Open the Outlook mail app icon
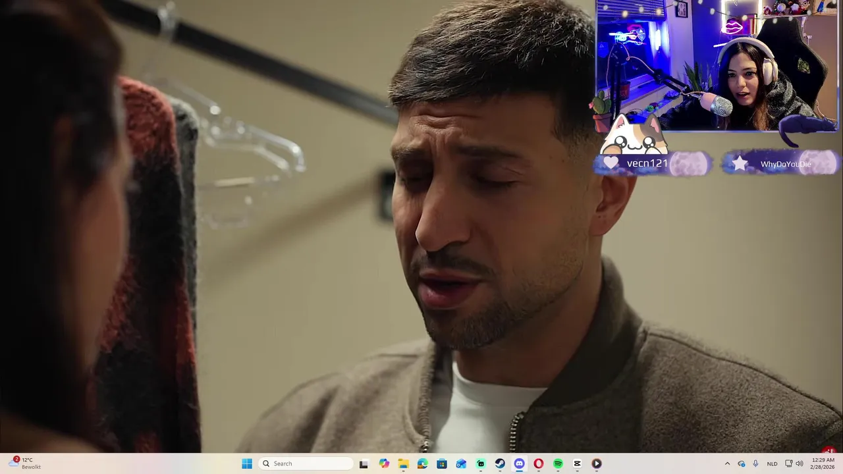This screenshot has height=474, width=843. pyautogui.click(x=461, y=463)
